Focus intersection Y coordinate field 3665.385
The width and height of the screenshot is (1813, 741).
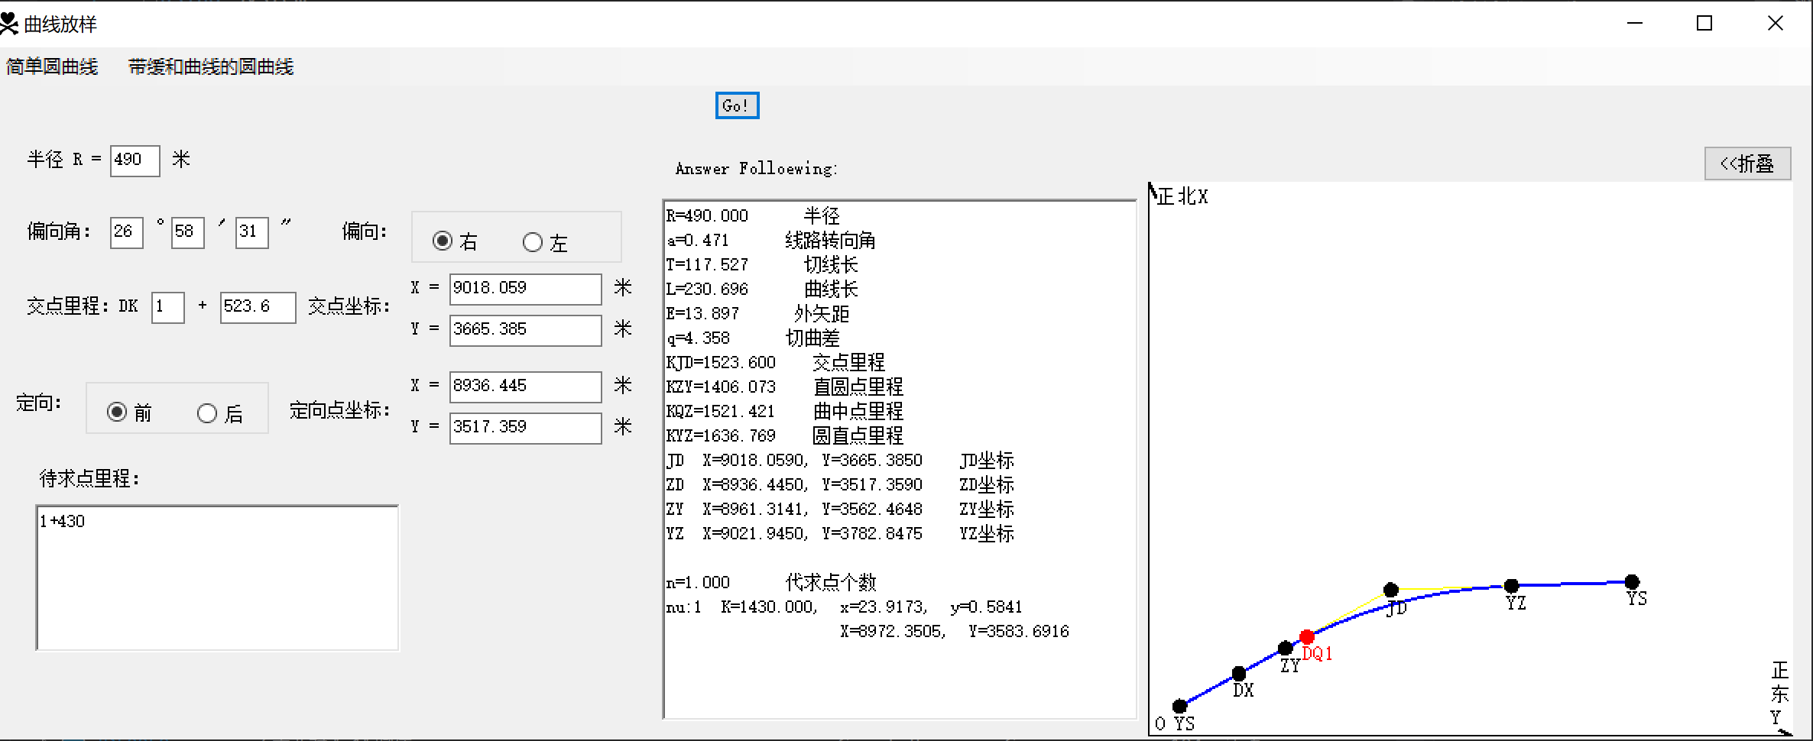click(526, 330)
